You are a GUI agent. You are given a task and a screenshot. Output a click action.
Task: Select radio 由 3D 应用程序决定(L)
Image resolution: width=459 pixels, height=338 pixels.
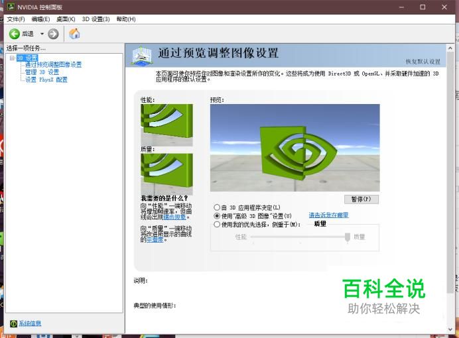click(x=217, y=207)
